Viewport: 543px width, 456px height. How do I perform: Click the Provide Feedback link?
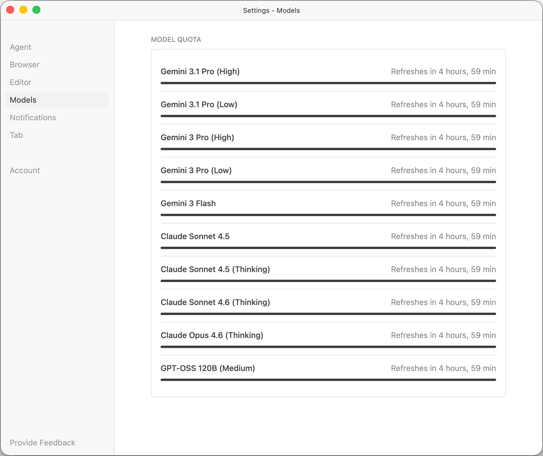(x=42, y=443)
